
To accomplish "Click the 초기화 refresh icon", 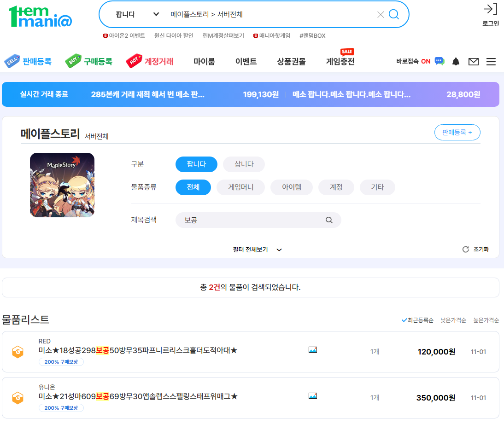I will click(x=465, y=249).
